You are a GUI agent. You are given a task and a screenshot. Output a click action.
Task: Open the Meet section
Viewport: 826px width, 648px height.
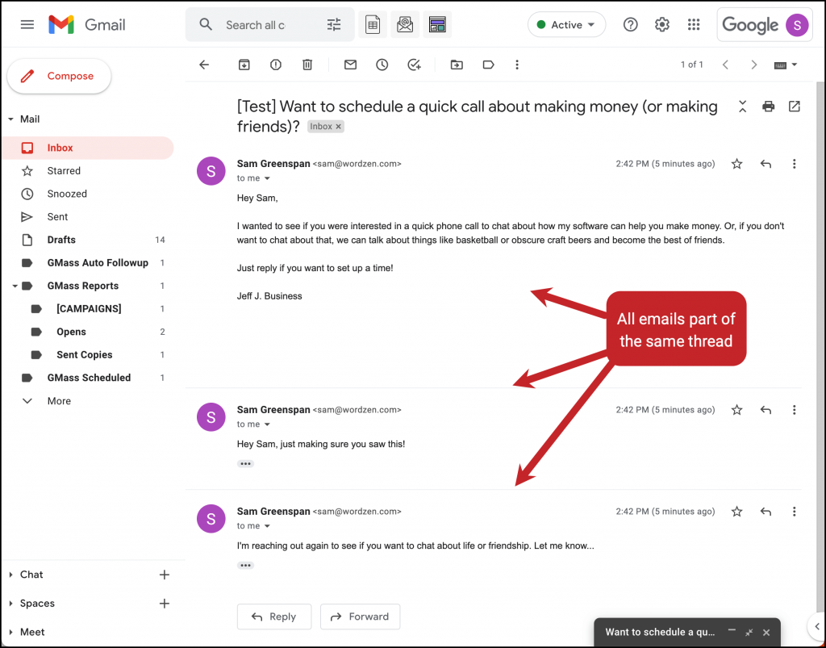(31, 631)
